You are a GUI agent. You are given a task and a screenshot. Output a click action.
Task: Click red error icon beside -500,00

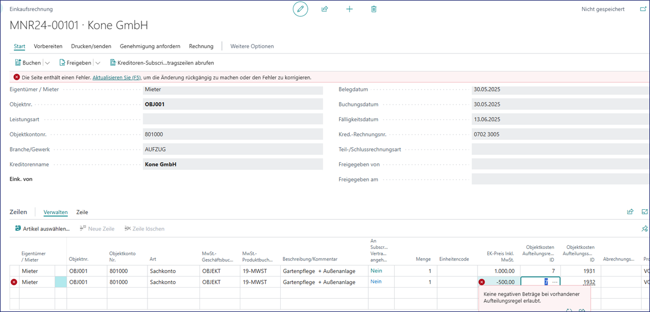pos(481,282)
